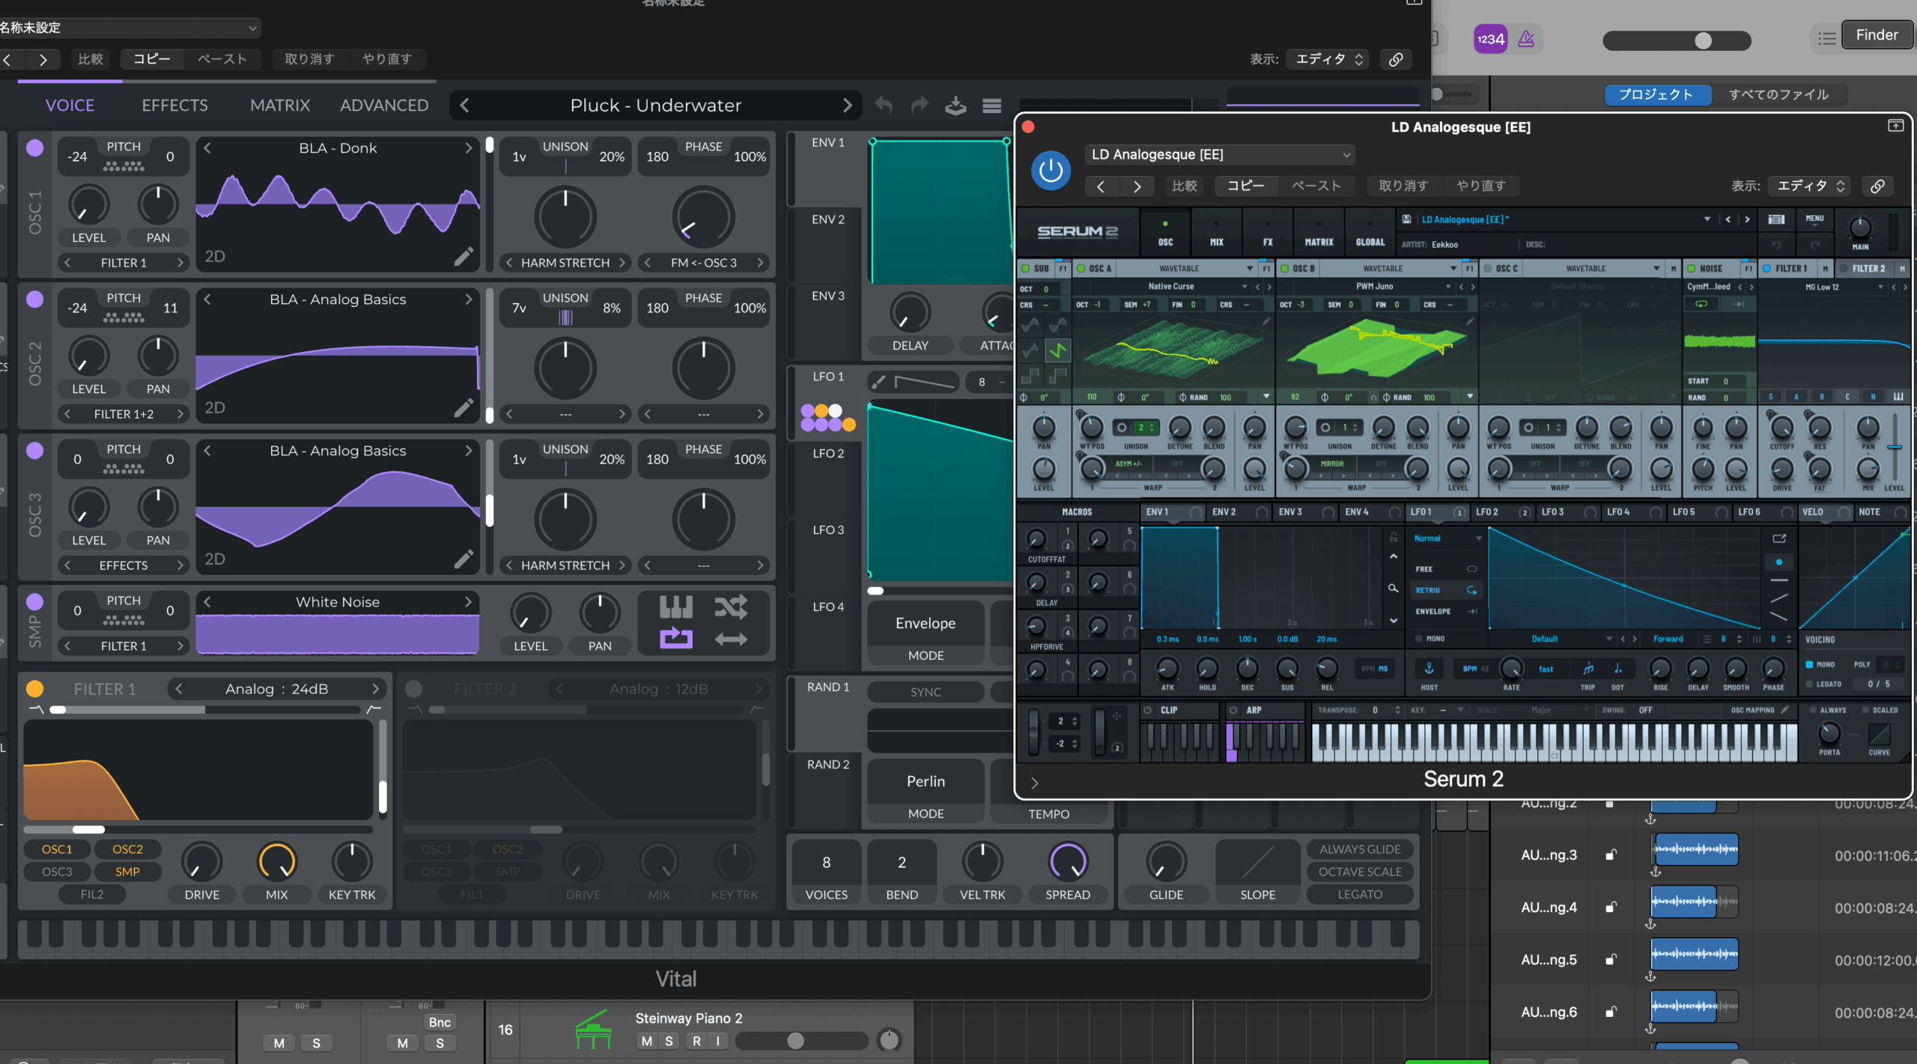This screenshot has height=1064, width=1917.
Task: Click the OSC 1 wavetable edit pencil
Action: (x=464, y=257)
